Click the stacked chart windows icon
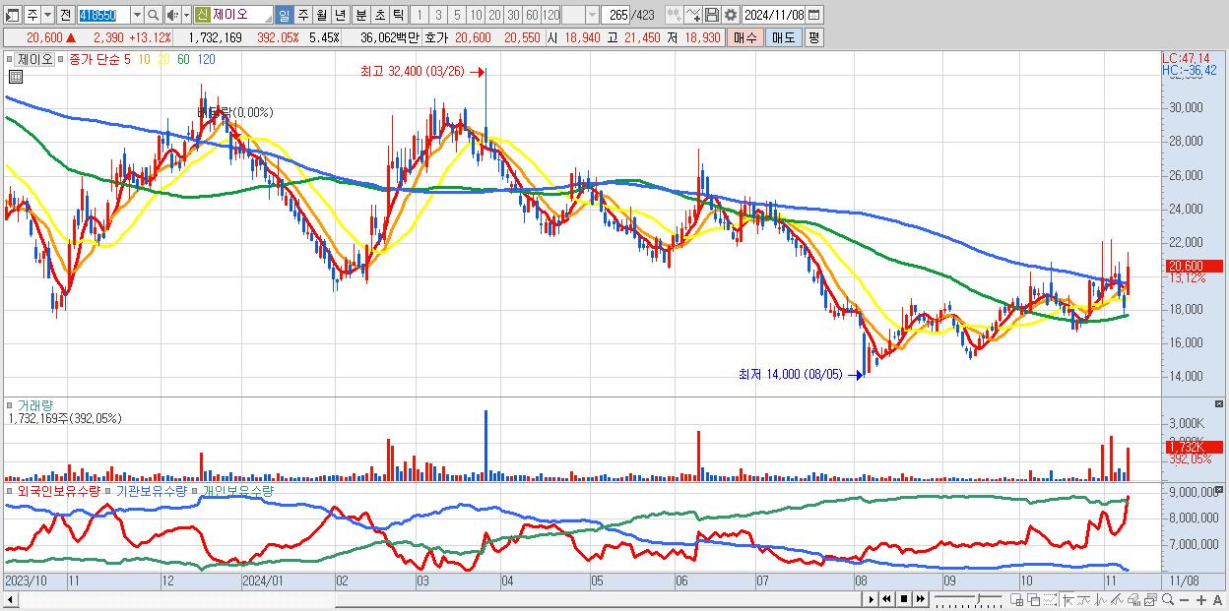Viewport: 1229px width, 611px height. (x=1151, y=599)
